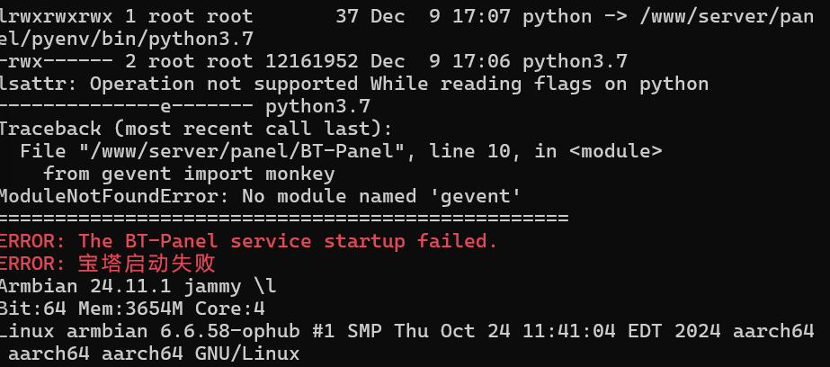Viewport: 830px width, 367px height.
Task: Click the 'line 10, in <module>' text
Action: coord(546,152)
